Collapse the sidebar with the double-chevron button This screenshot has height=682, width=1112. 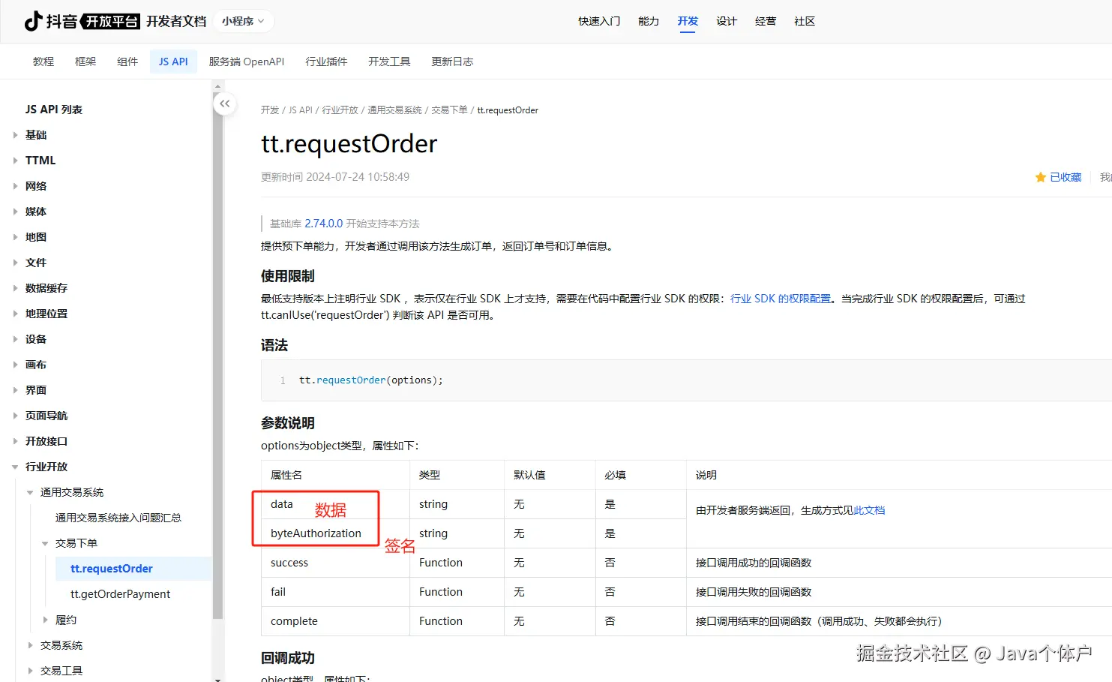click(225, 104)
